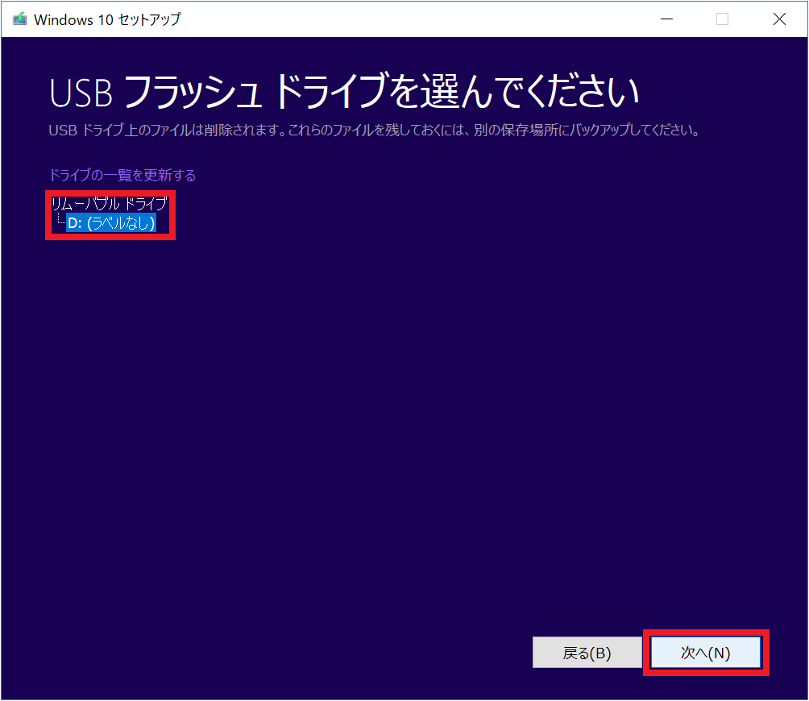This screenshot has width=809, height=701.
Task: Close the Windows 10 セットアップ window
Action: [779, 19]
